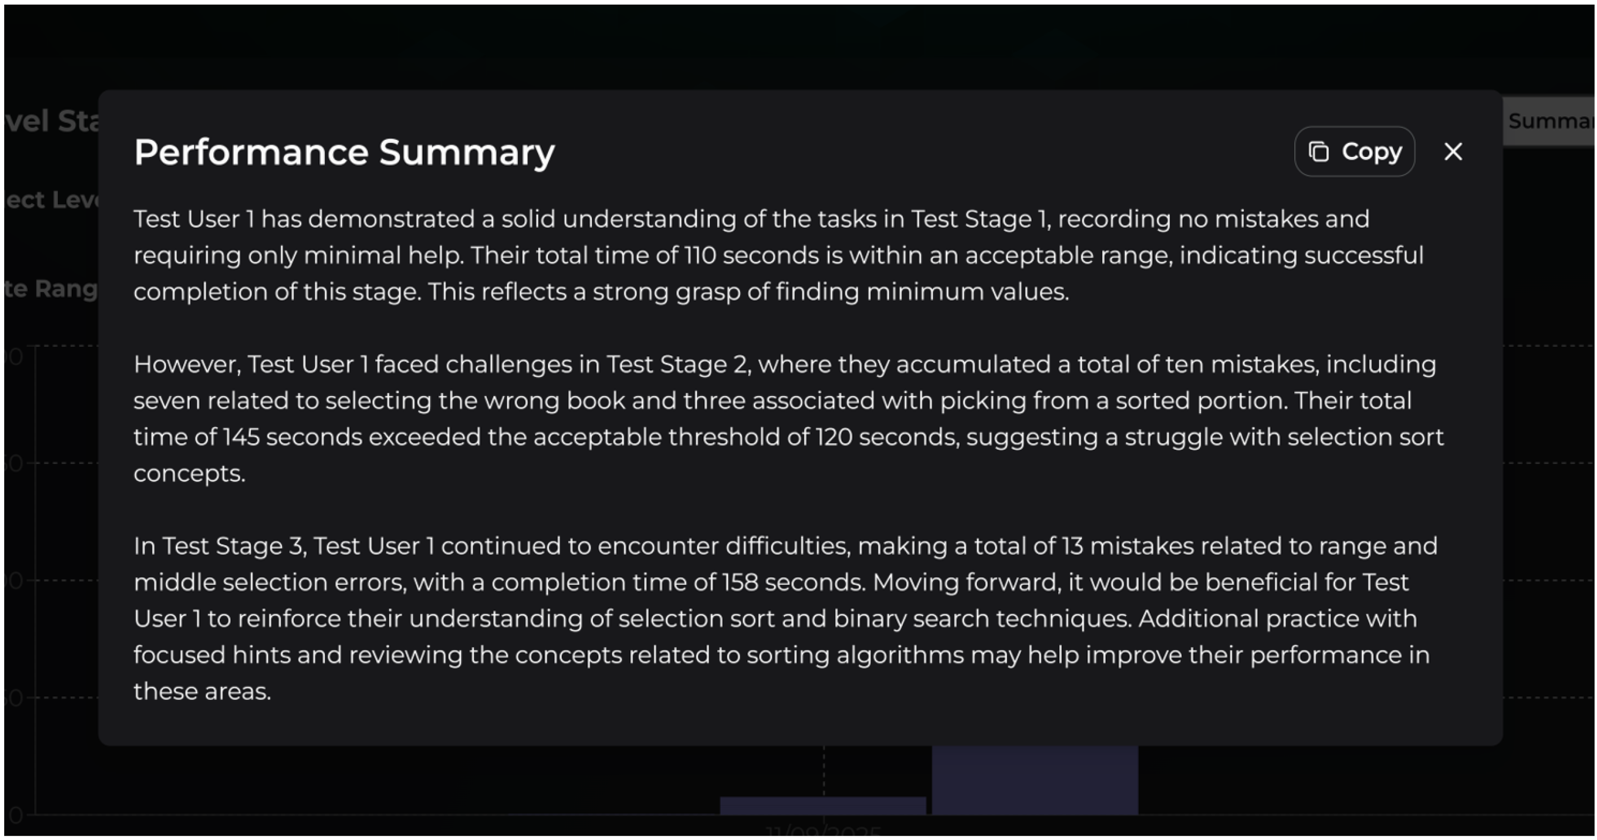Click the Performance Summary heading

coord(344,153)
